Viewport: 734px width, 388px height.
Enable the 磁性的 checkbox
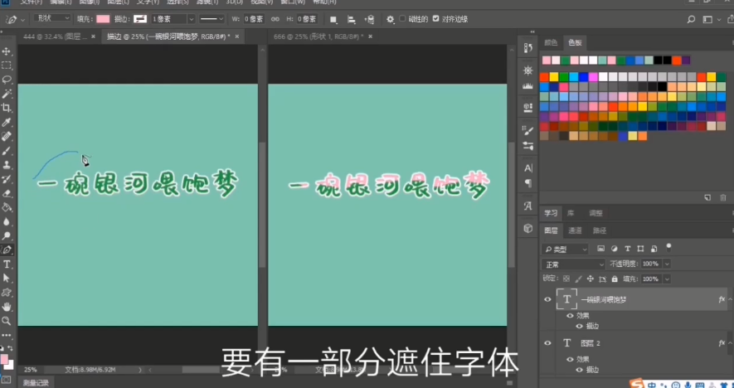(402, 19)
